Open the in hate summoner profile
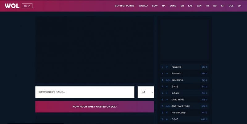This screenshot has height=124, width=247. coord(175,93)
